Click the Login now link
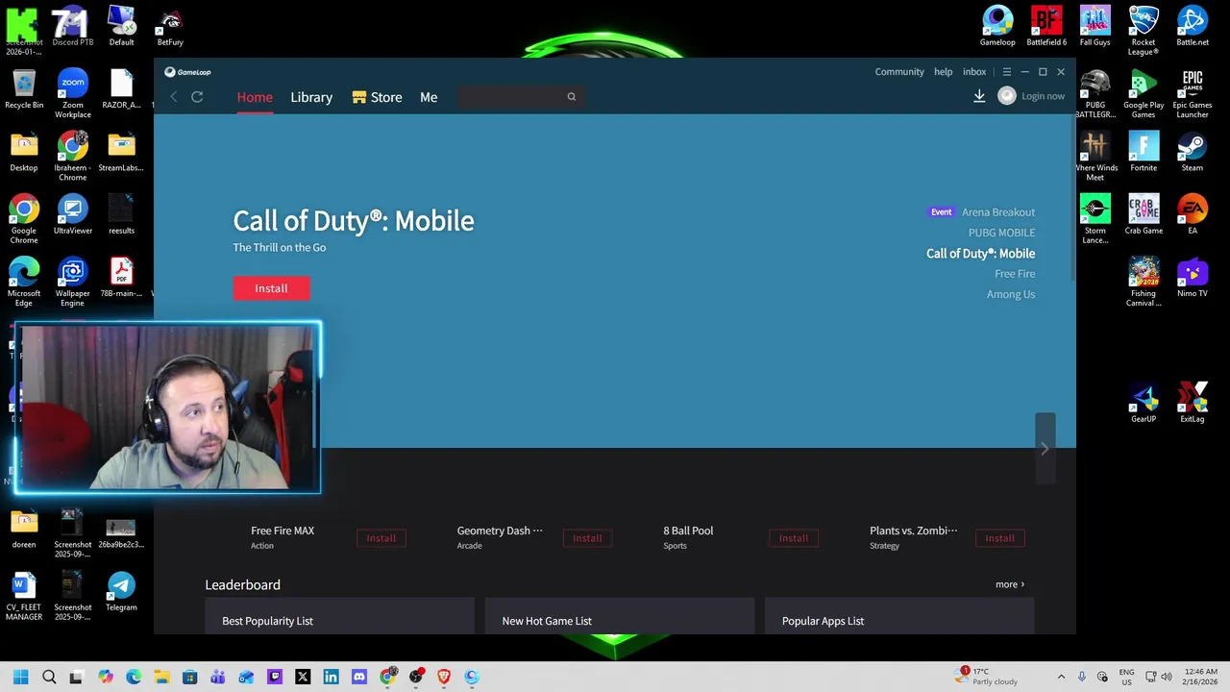Image resolution: width=1230 pixels, height=692 pixels. pos(1043,96)
